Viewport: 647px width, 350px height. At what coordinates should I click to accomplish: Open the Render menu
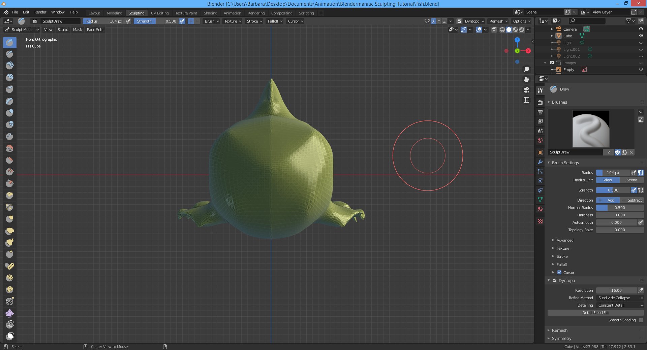click(x=40, y=12)
